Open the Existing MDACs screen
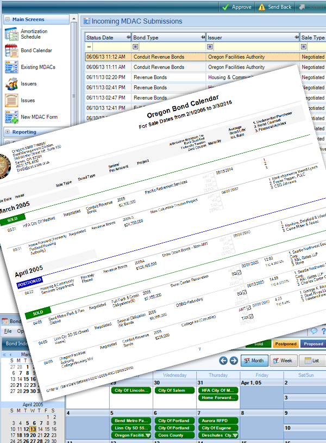Viewport: 326px width, 443px height. click(30, 67)
